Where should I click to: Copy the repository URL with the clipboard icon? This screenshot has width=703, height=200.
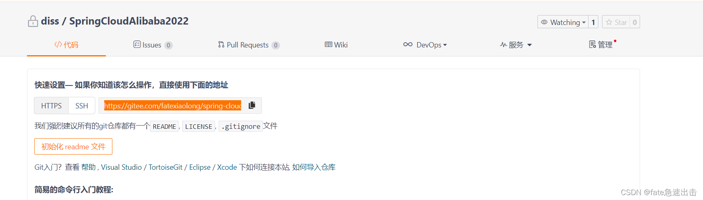click(x=252, y=105)
